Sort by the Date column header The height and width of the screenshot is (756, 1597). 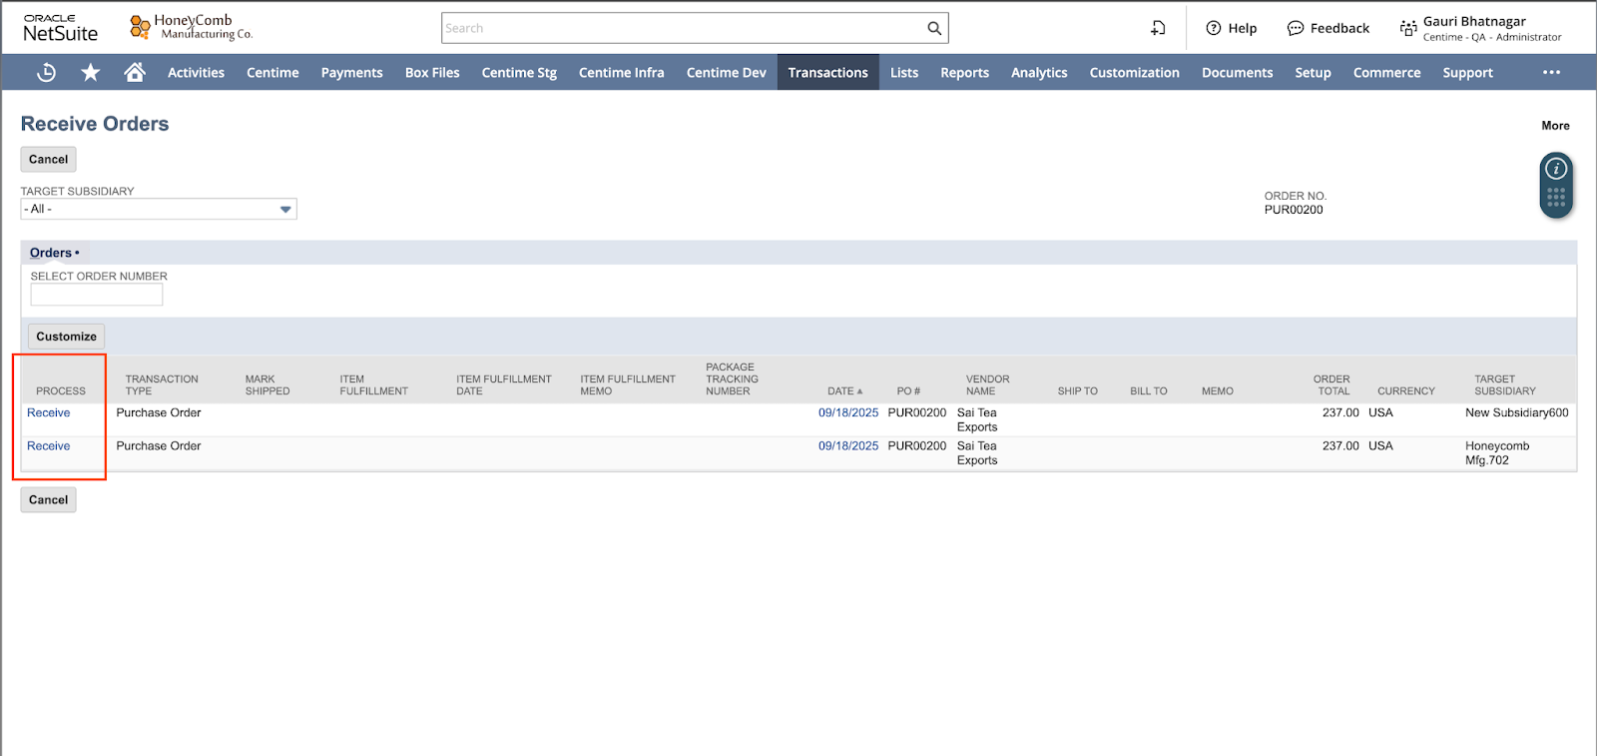pyautogui.click(x=843, y=390)
